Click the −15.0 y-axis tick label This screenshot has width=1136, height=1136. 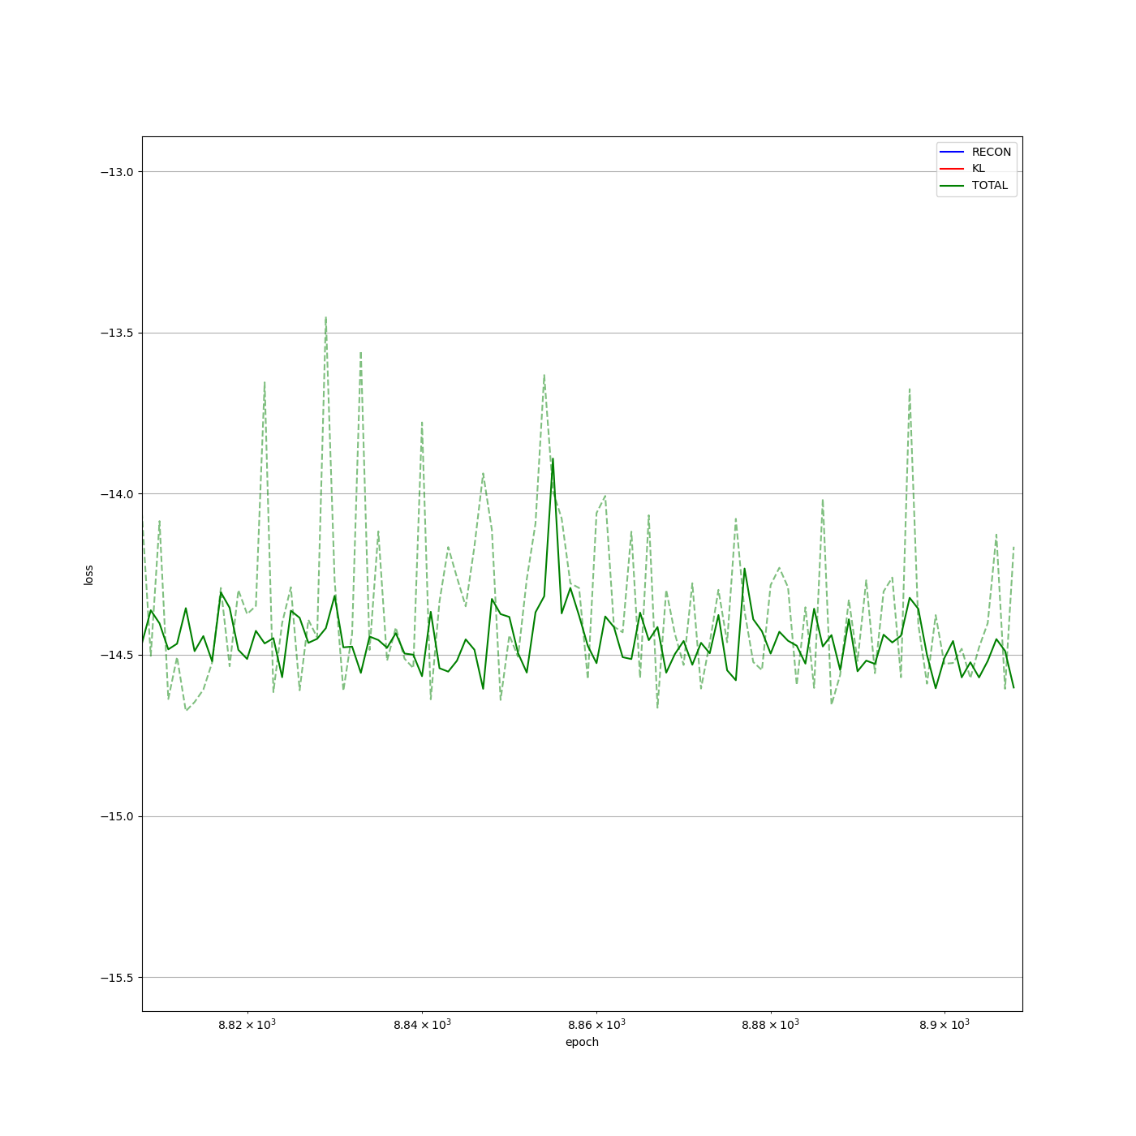116,816
